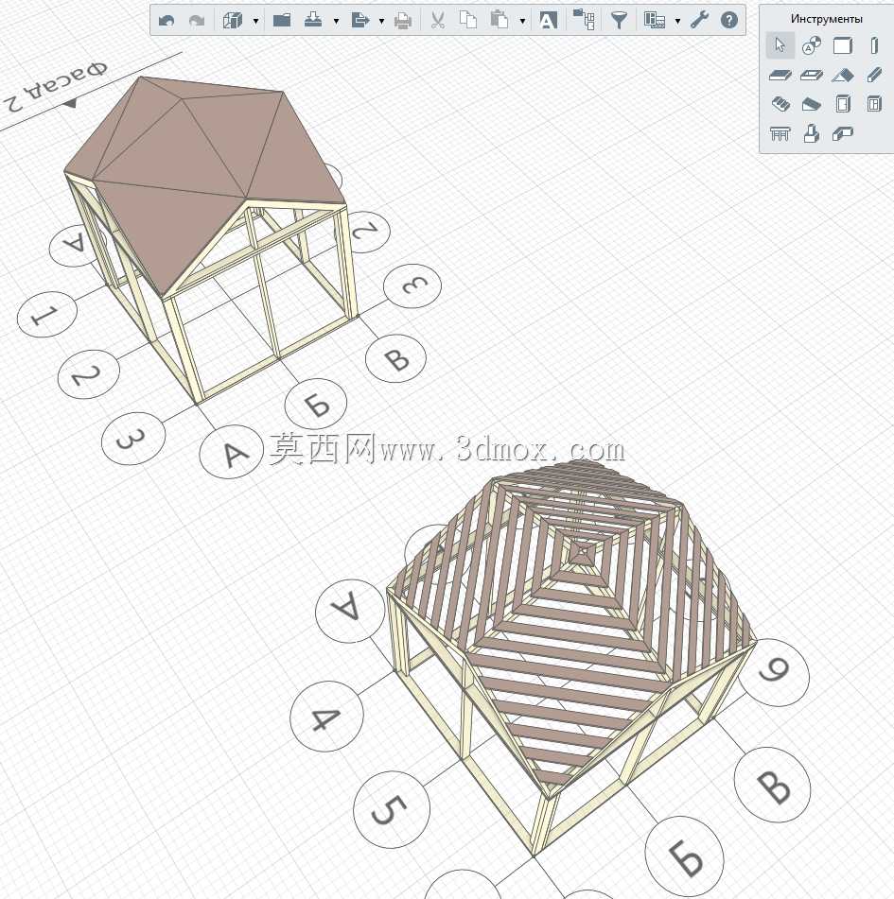The image size is (894, 899).
Task: Choose the Railing tool
Action: coord(780,134)
